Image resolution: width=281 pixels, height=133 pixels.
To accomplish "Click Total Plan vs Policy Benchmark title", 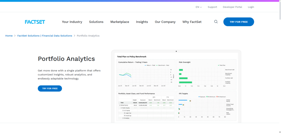I will pos(132,56).
